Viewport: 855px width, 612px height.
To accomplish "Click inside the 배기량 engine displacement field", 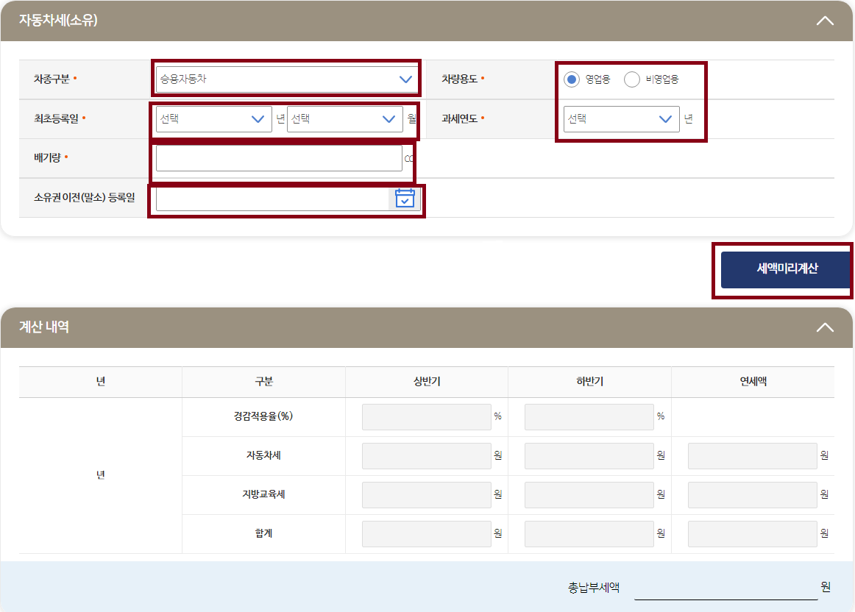I will click(x=280, y=157).
